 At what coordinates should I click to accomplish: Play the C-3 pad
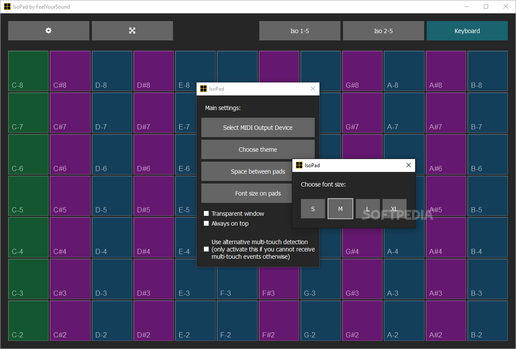(28, 279)
